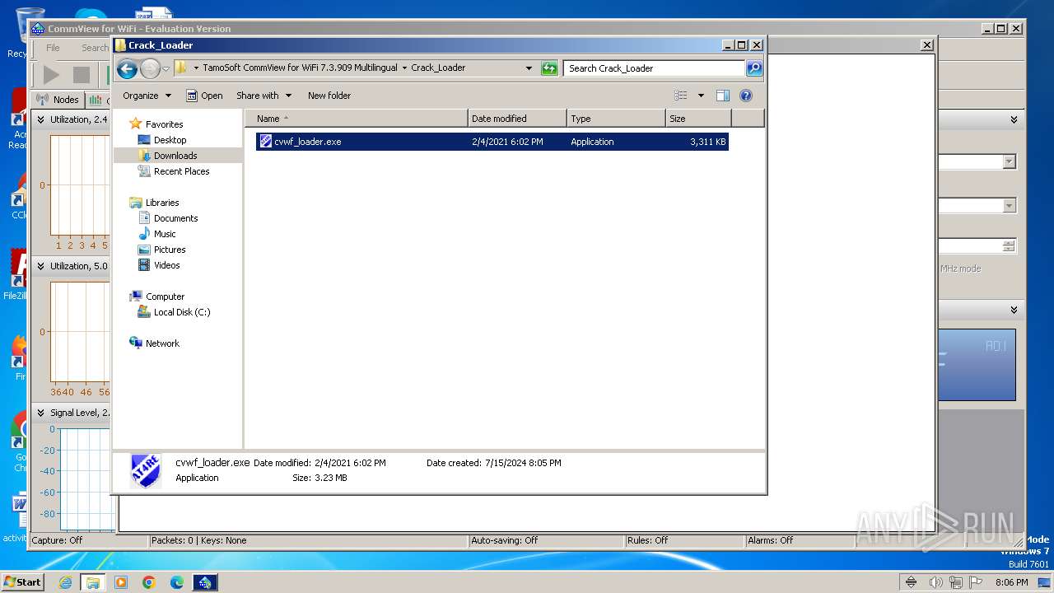The height and width of the screenshot is (593, 1054).
Task: Sort by Date modified column
Action: 517,119
